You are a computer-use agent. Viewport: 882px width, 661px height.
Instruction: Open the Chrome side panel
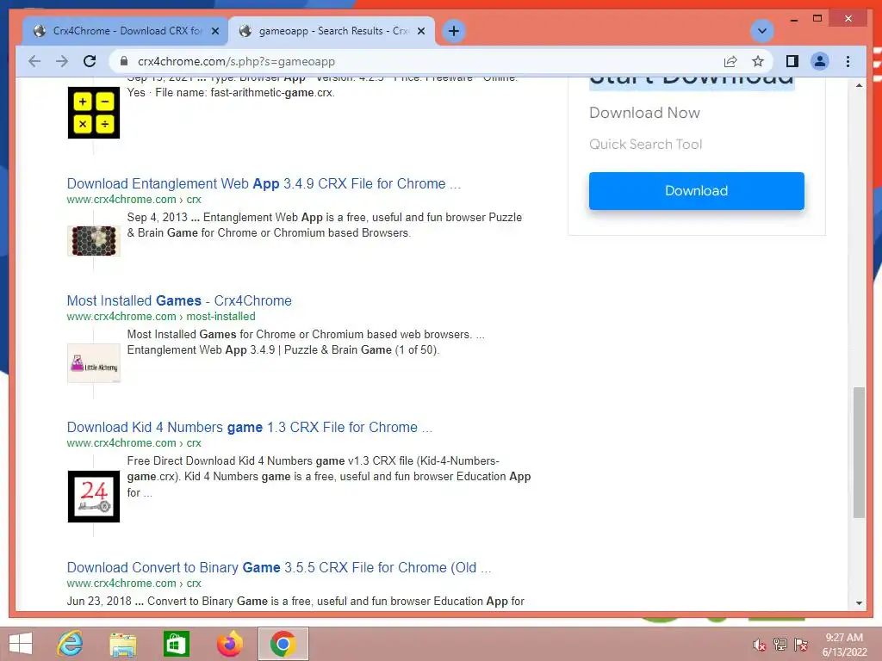tap(792, 61)
